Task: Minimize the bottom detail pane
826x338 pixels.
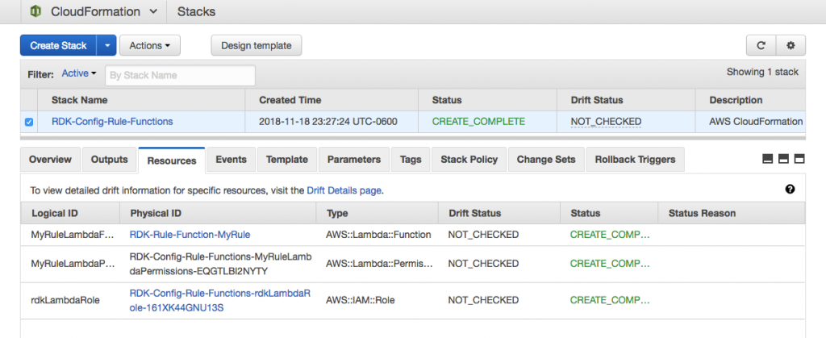Action: point(768,159)
